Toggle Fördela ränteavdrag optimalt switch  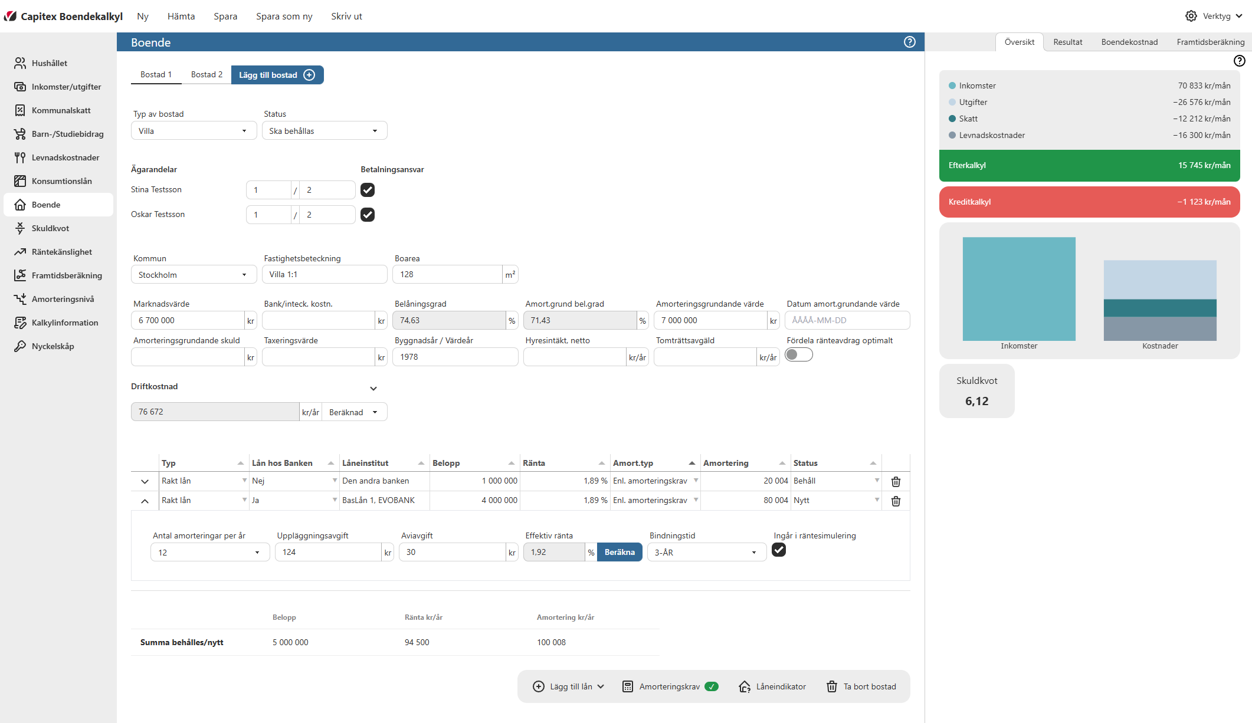coord(798,354)
